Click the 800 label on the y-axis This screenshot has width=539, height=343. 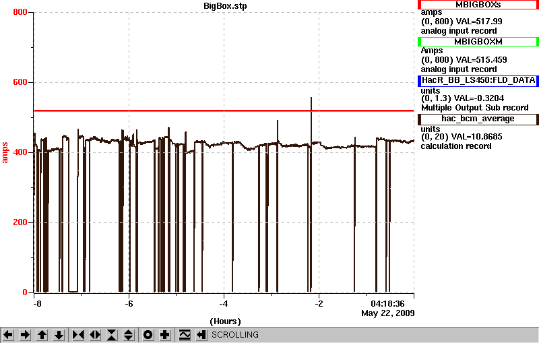point(20,12)
